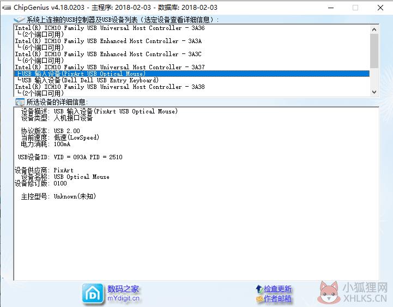Click the device list scrollbar thumb
Screen dimensions: 393x307
point(374,51)
